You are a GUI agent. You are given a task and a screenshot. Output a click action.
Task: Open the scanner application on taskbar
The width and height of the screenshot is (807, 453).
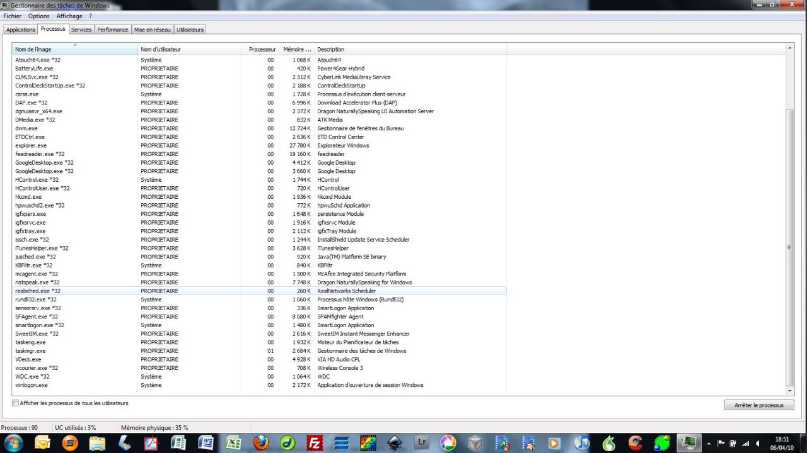pos(125,443)
